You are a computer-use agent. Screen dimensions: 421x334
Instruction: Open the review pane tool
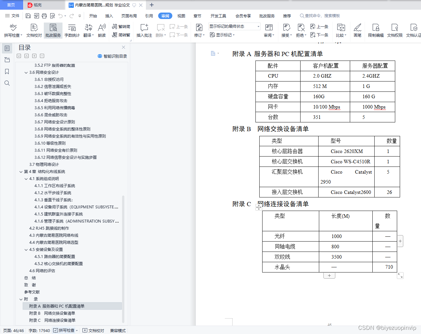[269, 30]
